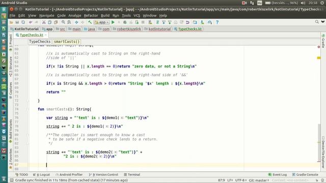Open the View menu

pyautogui.click(x=32, y=16)
